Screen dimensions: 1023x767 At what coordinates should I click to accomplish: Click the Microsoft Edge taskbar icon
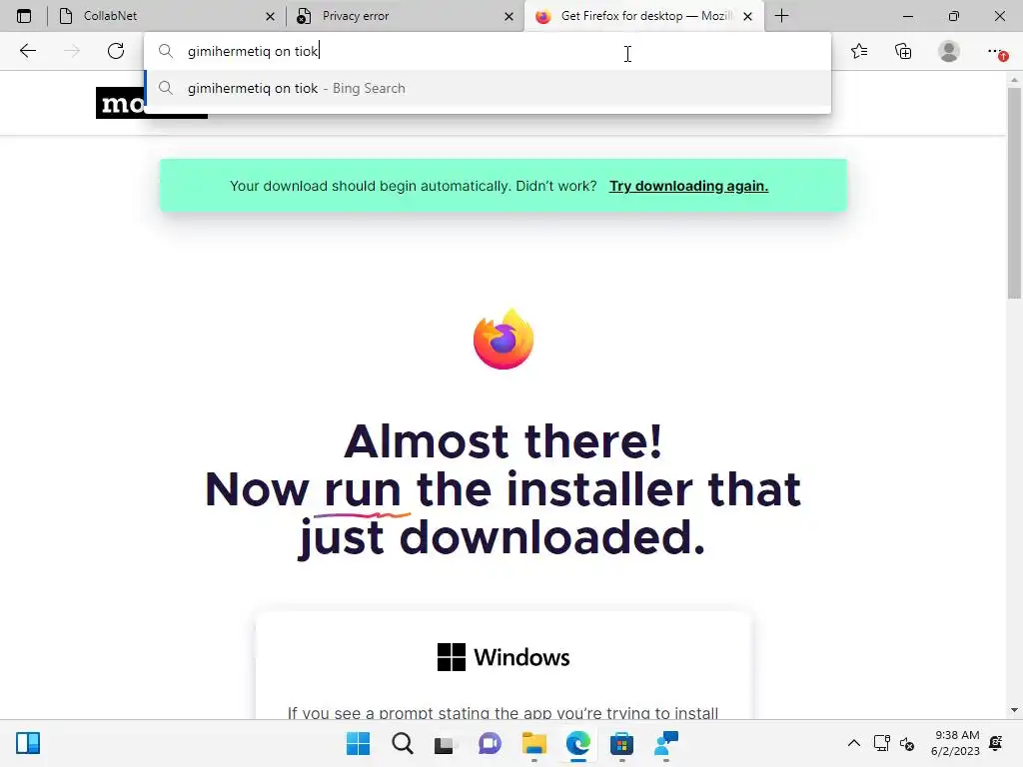[578, 743]
